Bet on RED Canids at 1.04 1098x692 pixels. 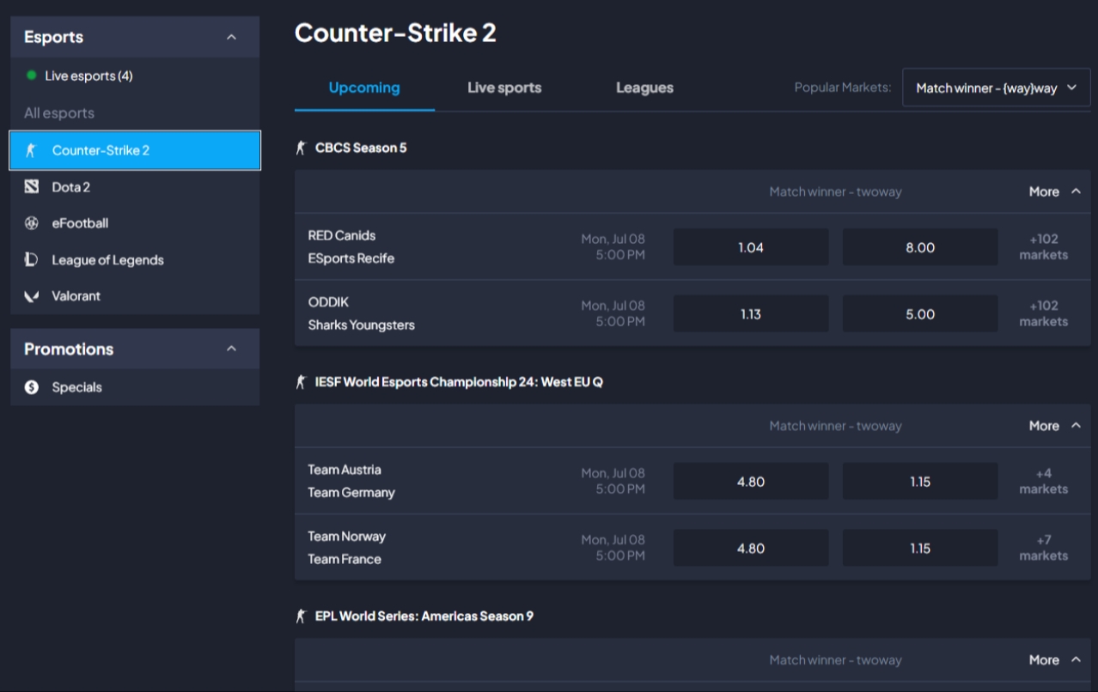(x=751, y=247)
